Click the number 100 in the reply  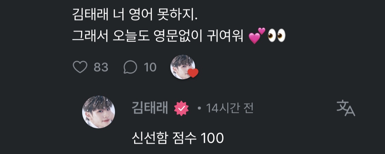point(213,139)
